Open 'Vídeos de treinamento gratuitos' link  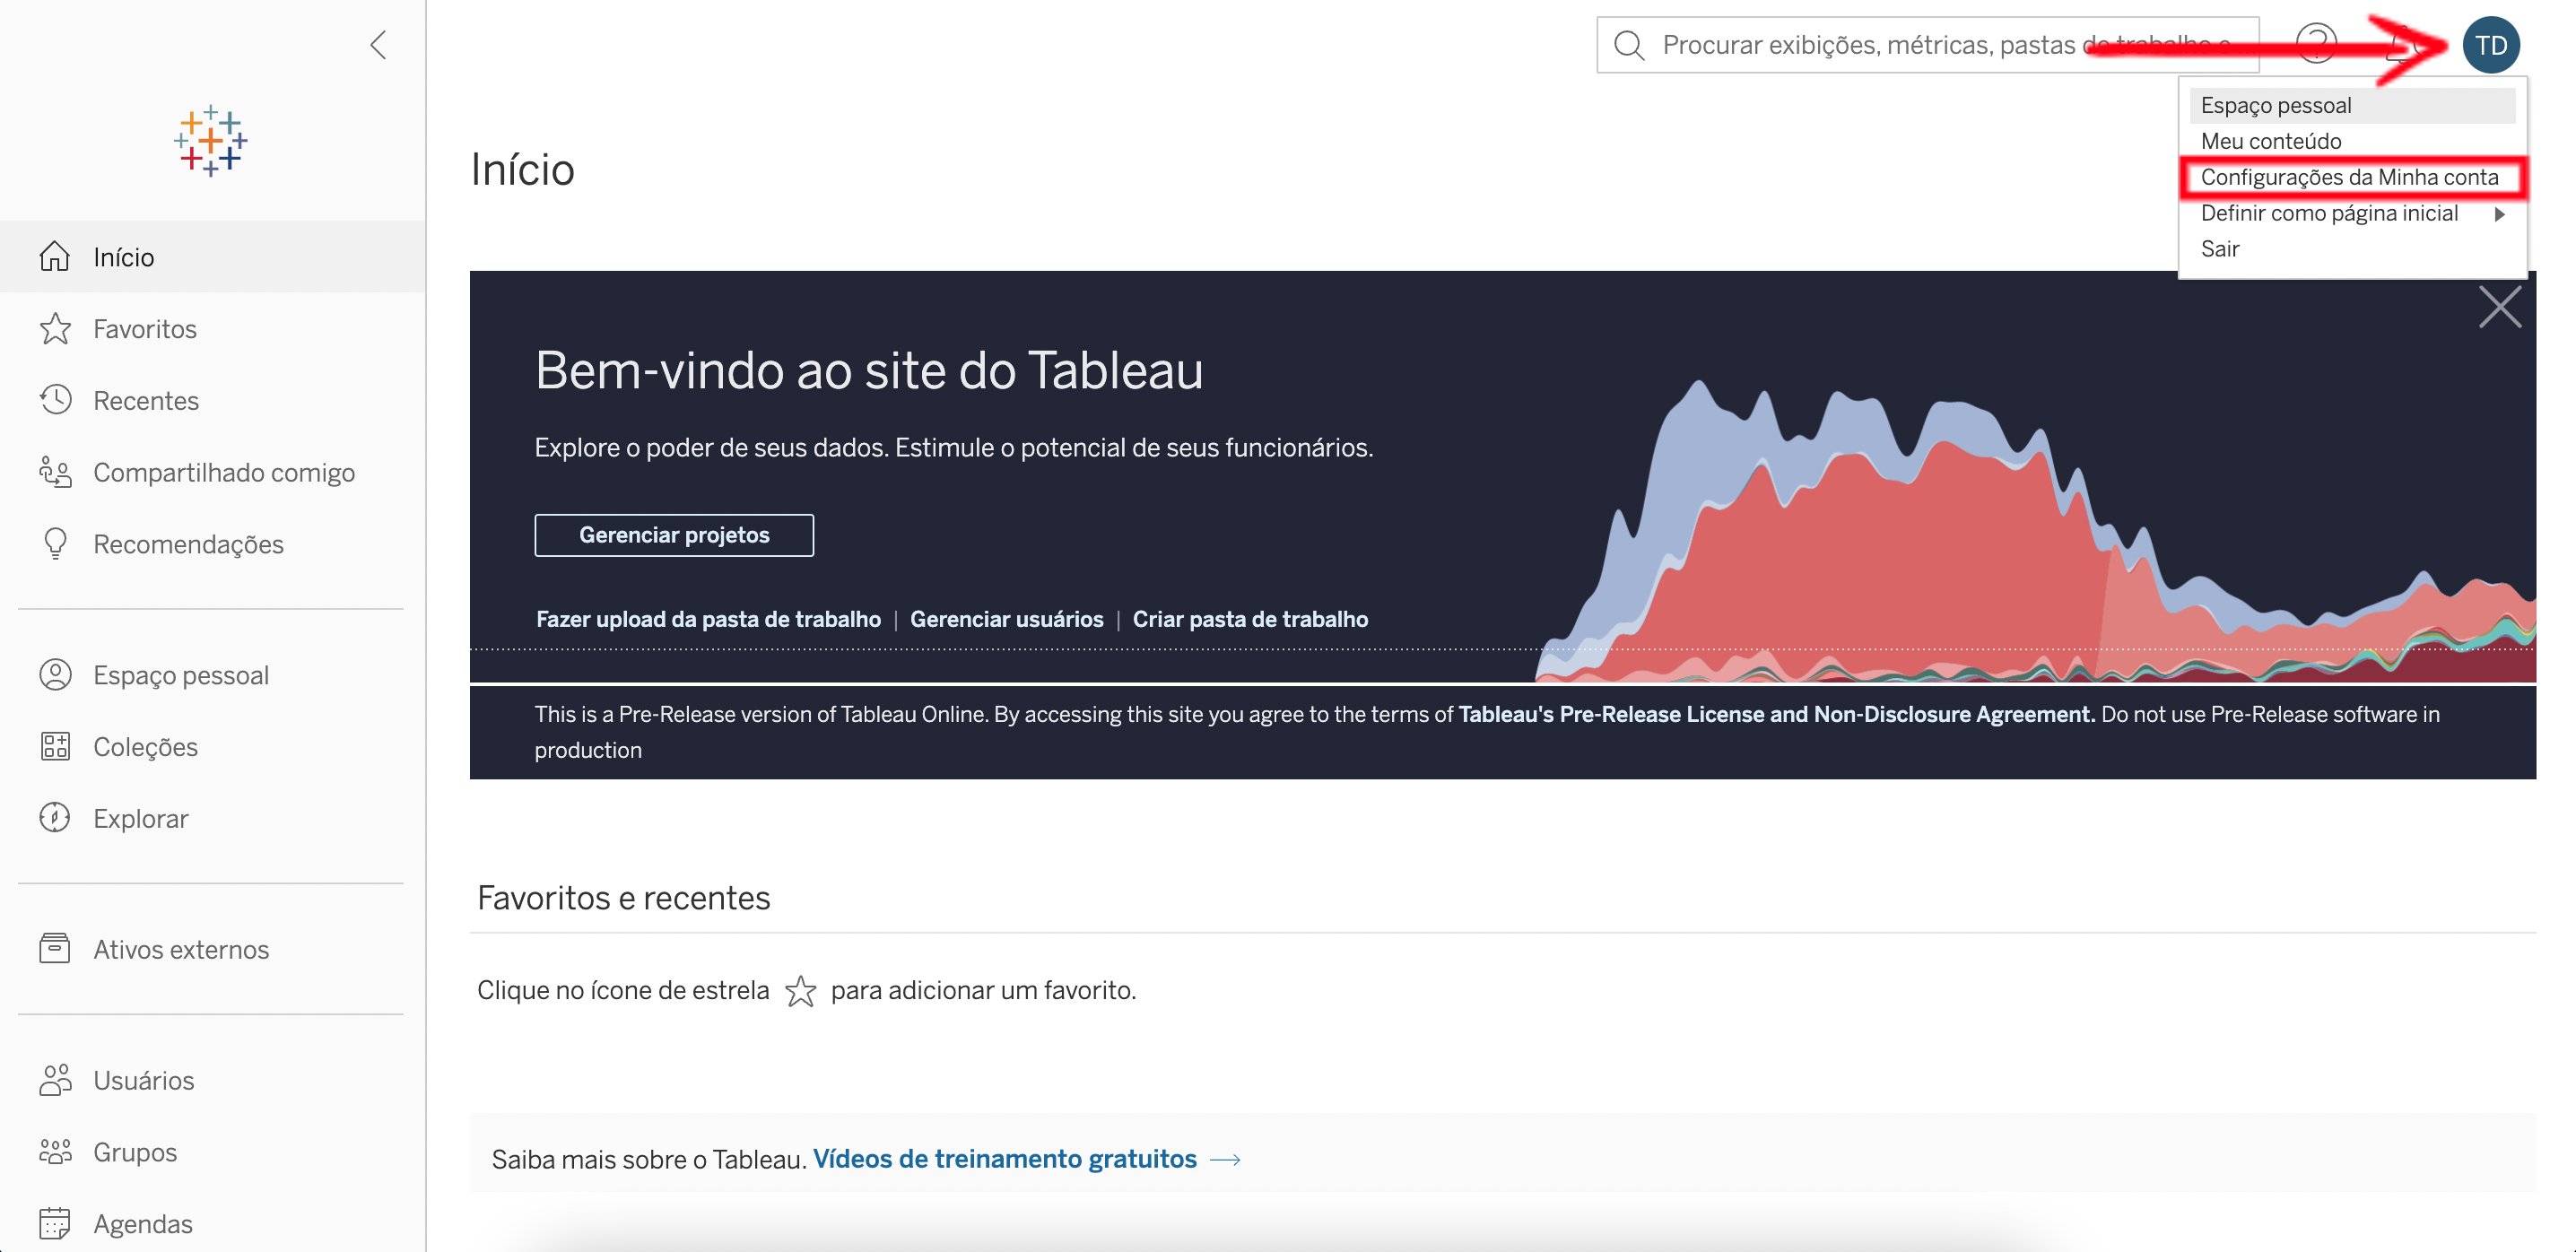pyautogui.click(x=1004, y=1159)
